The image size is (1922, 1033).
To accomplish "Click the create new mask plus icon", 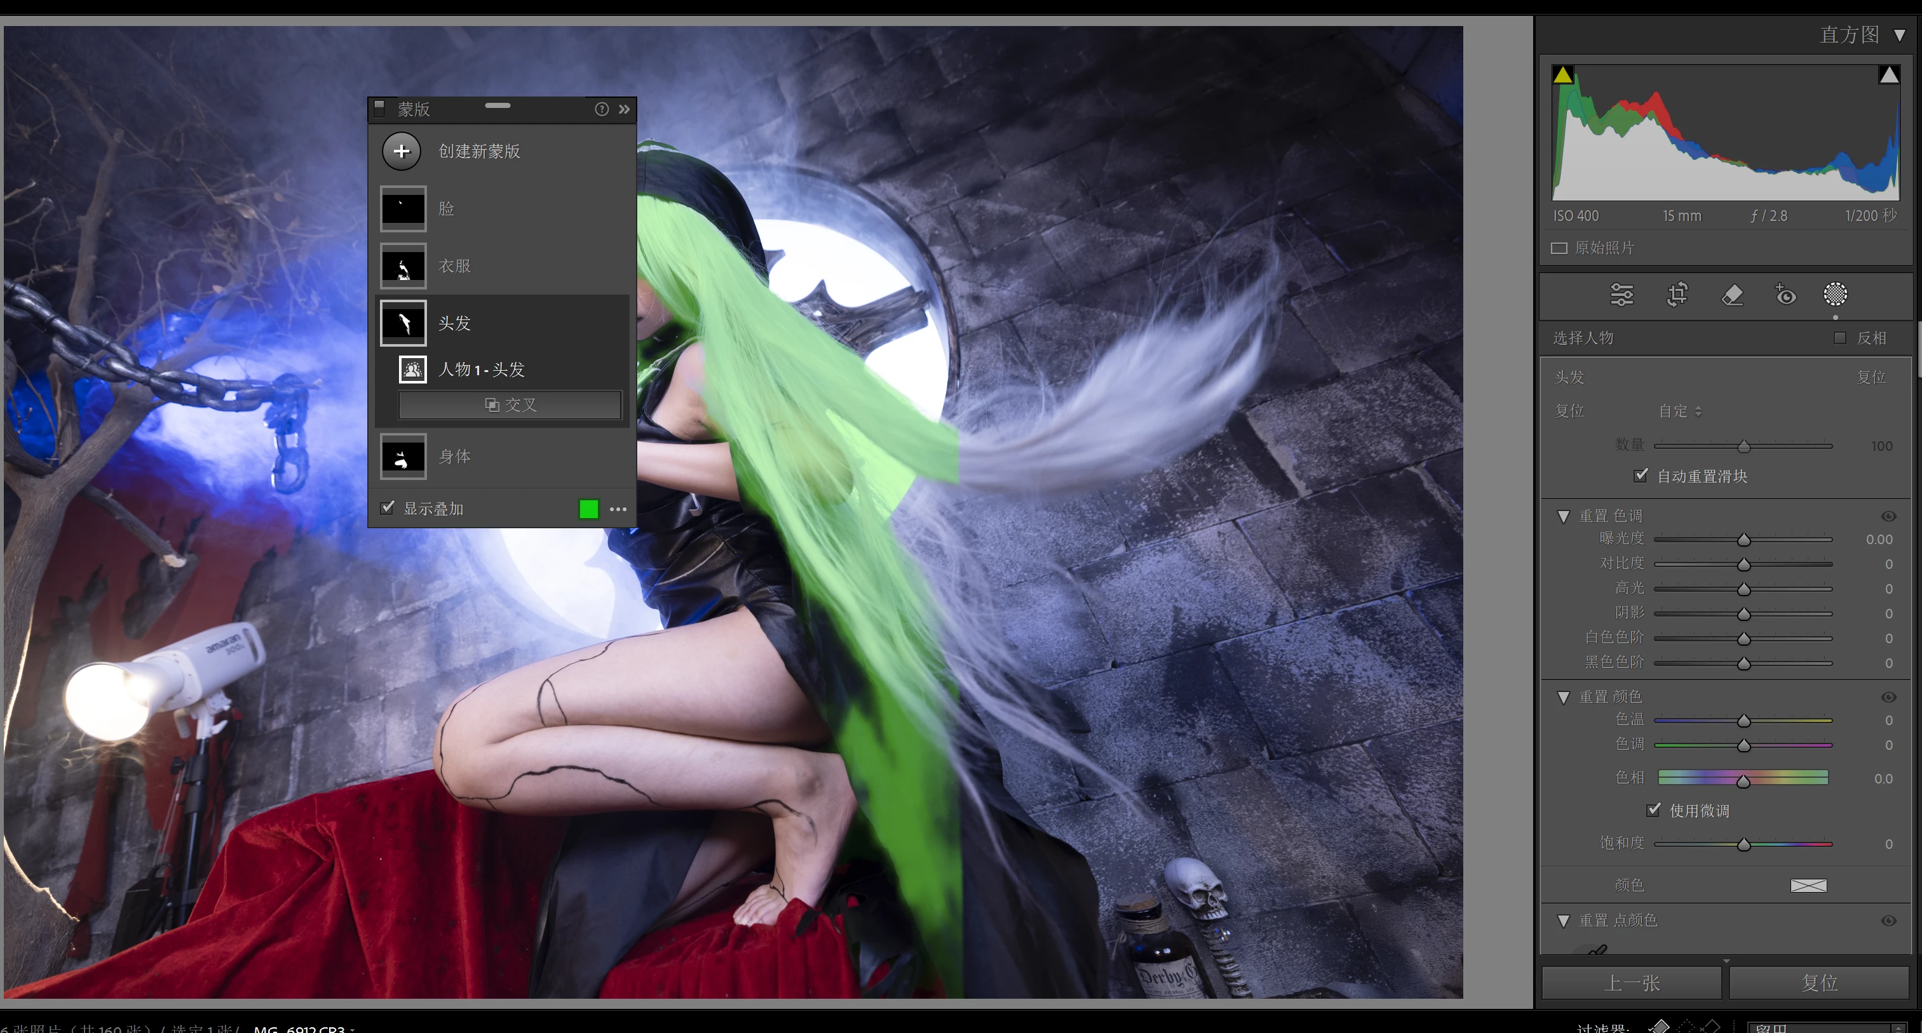I will (402, 151).
